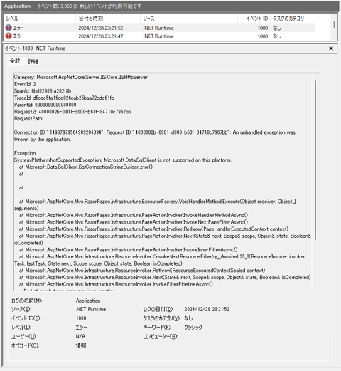Select the 2024/12/28 23:21:47 date cell
Viewport: 341px width, 371px height.
point(101,36)
